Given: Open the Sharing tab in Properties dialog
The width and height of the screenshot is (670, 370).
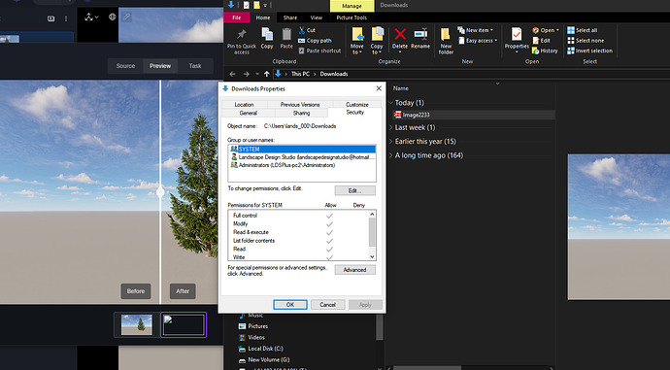Looking at the screenshot, I should (x=301, y=114).
